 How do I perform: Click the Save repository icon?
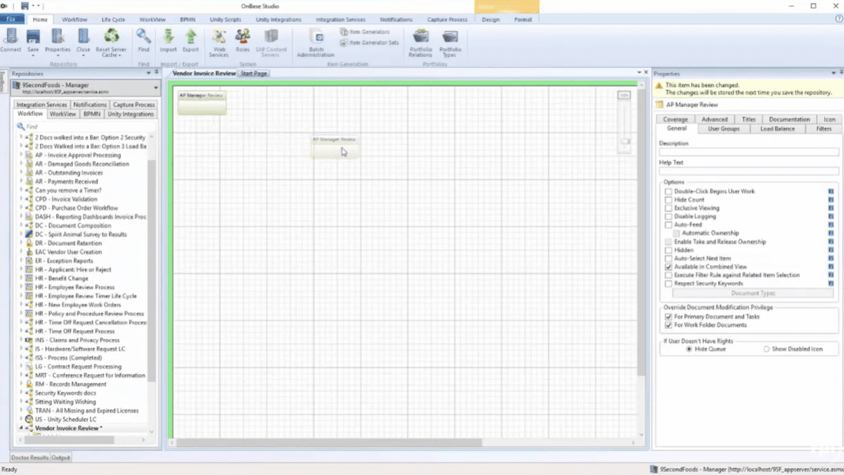pyautogui.click(x=33, y=38)
